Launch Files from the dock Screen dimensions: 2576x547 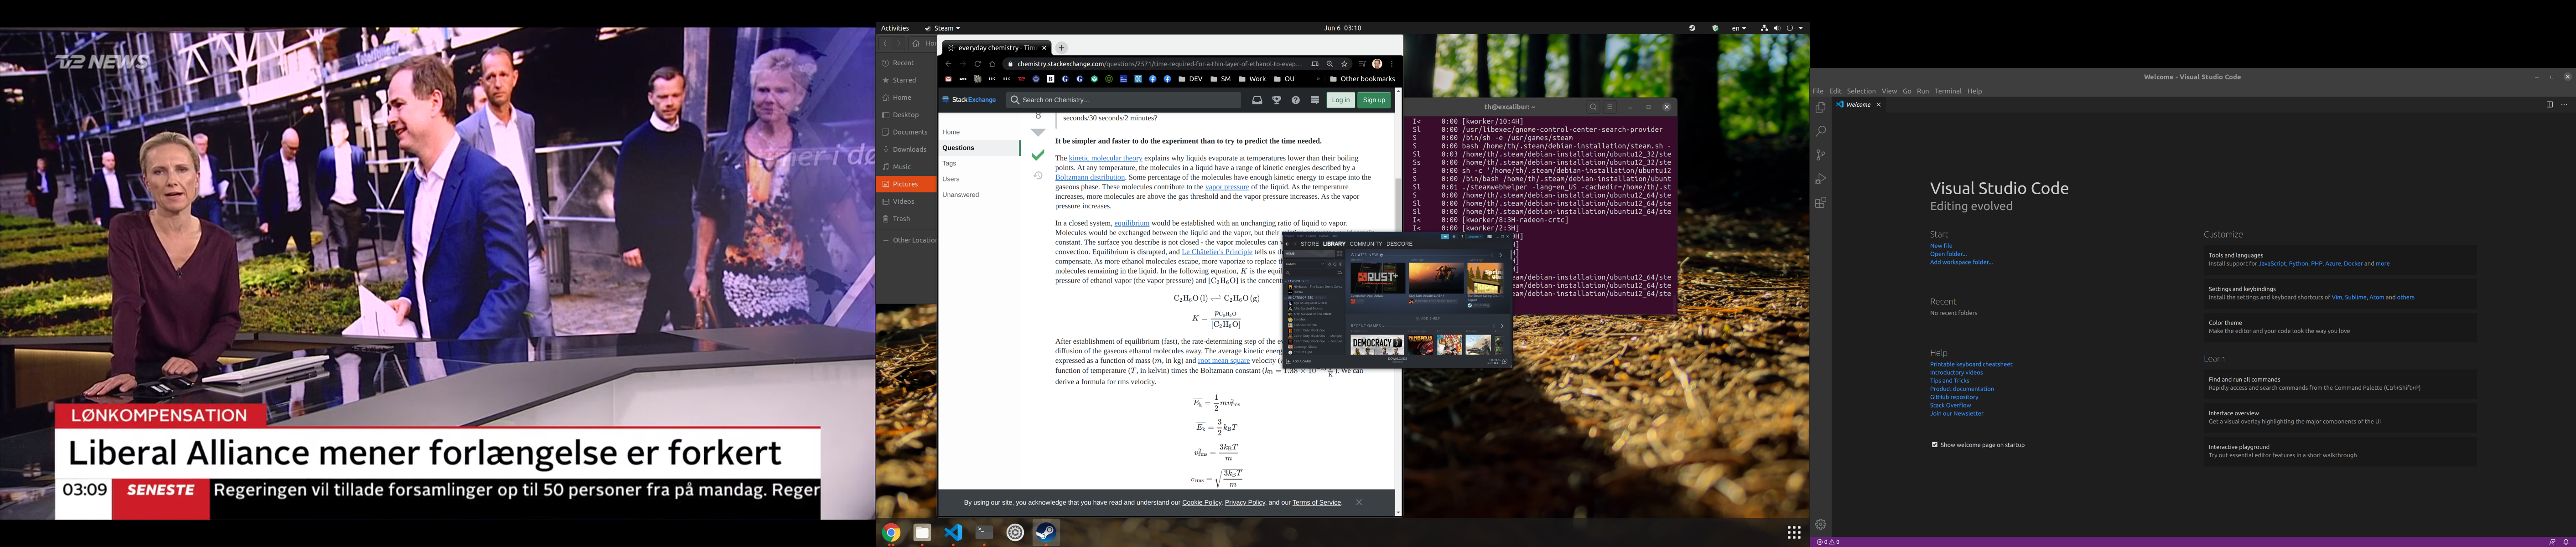click(x=922, y=533)
